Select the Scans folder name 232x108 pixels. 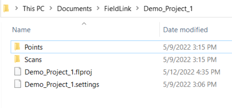coord(33,59)
